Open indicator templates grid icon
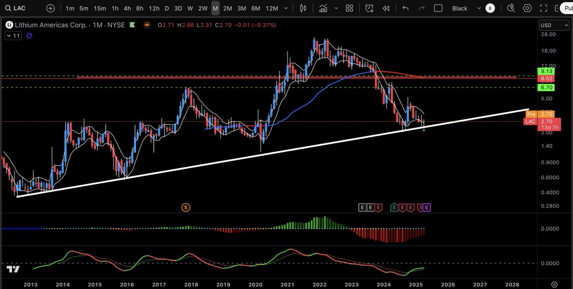This screenshot has height=289, width=573. click(x=350, y=8)
